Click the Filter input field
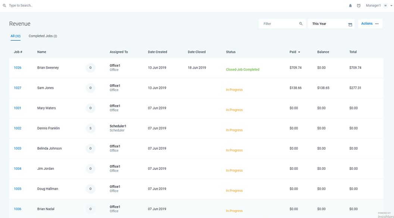The image size is (394, 218). [x=282, y=24]
